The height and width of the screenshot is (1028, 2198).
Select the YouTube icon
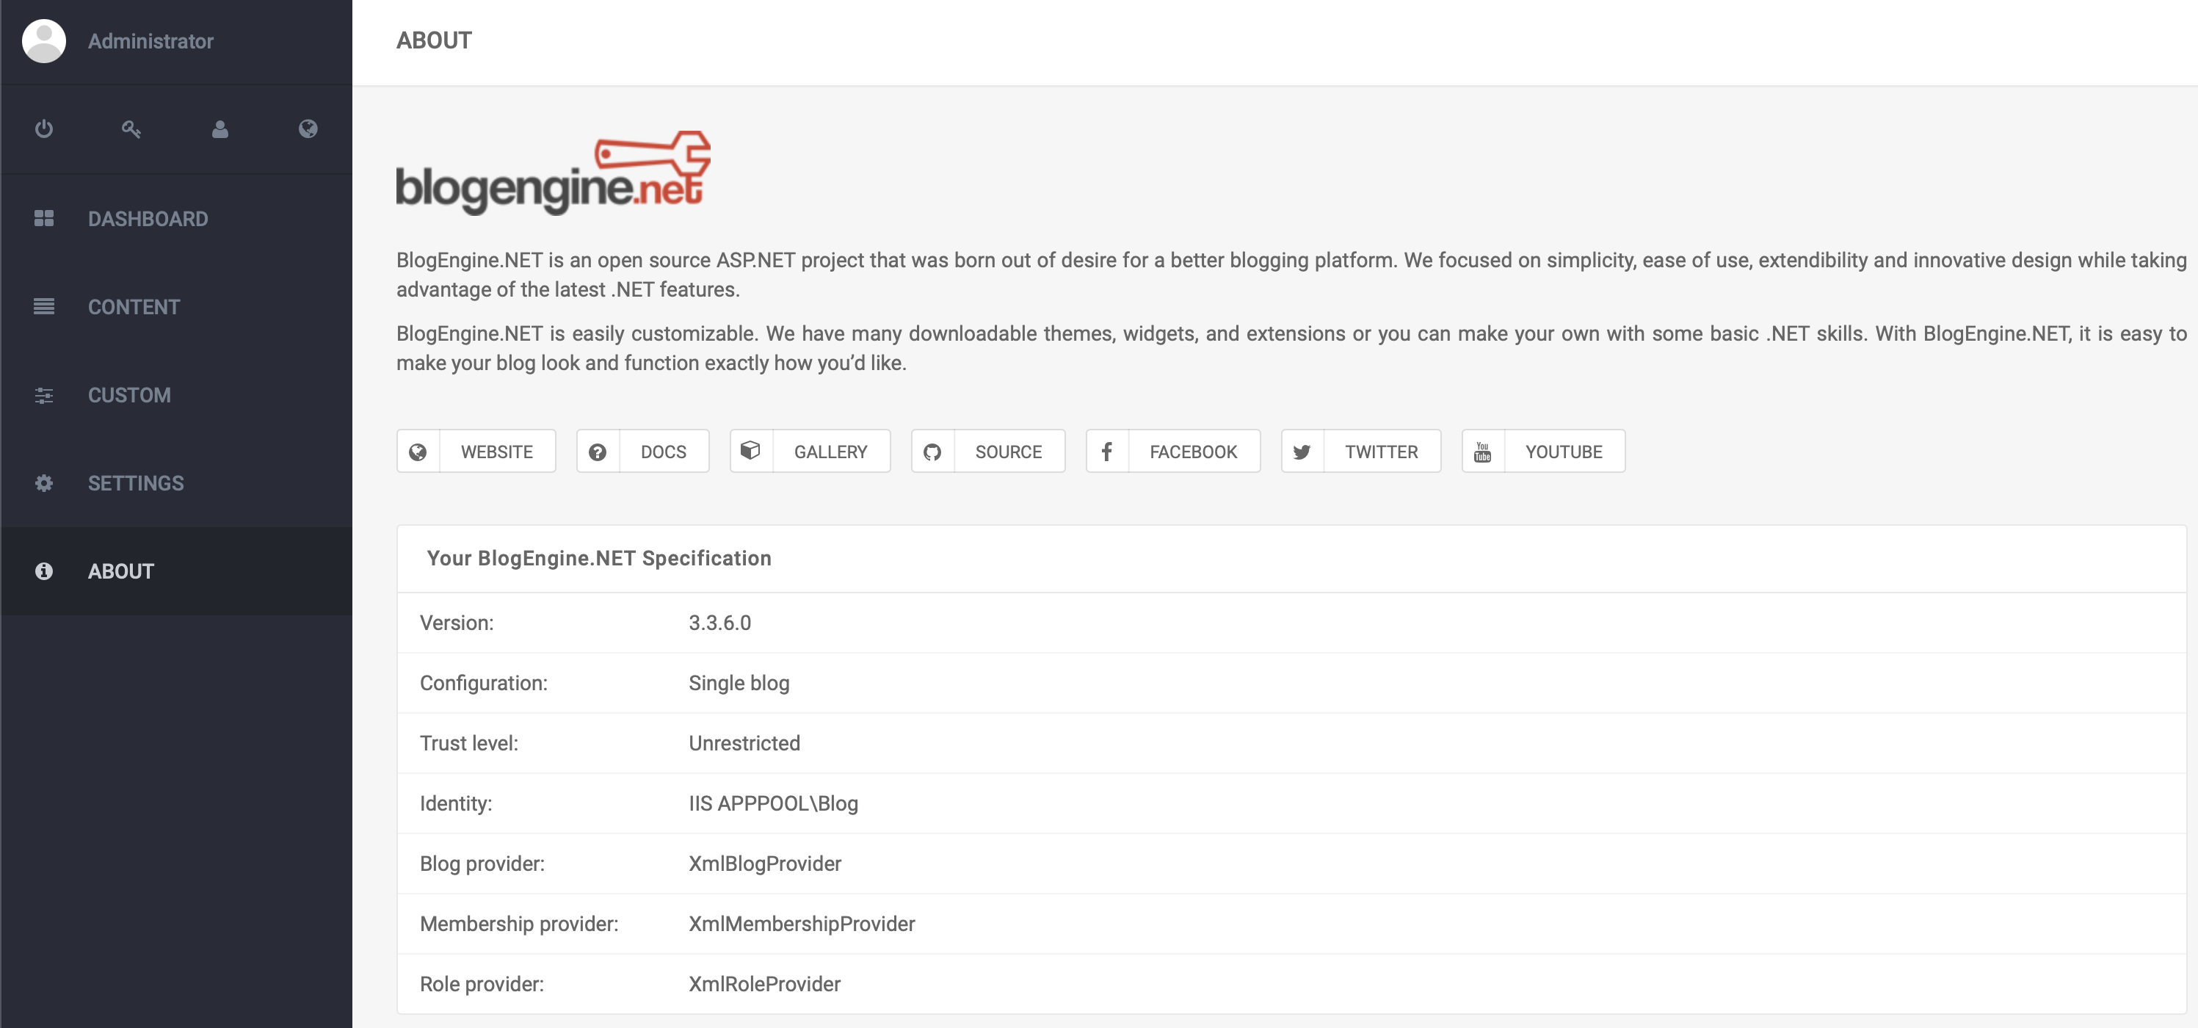coord(1483,452)
